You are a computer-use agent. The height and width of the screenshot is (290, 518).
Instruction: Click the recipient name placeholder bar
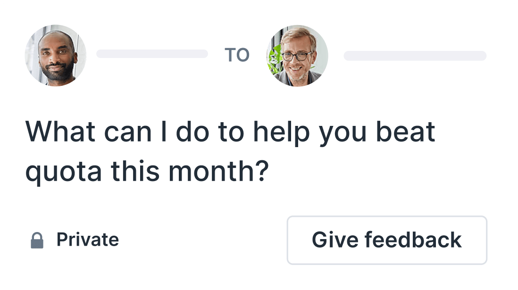tap(415, 56)
